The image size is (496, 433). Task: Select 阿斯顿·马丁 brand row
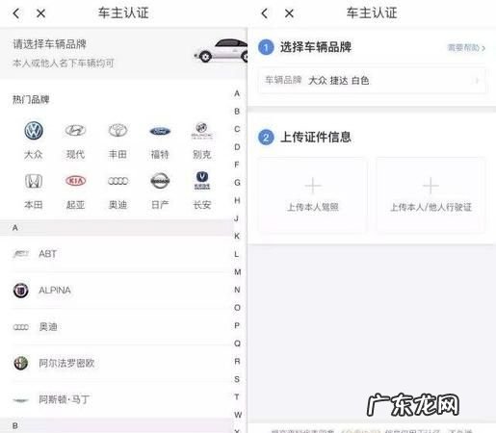pos(117,399)
